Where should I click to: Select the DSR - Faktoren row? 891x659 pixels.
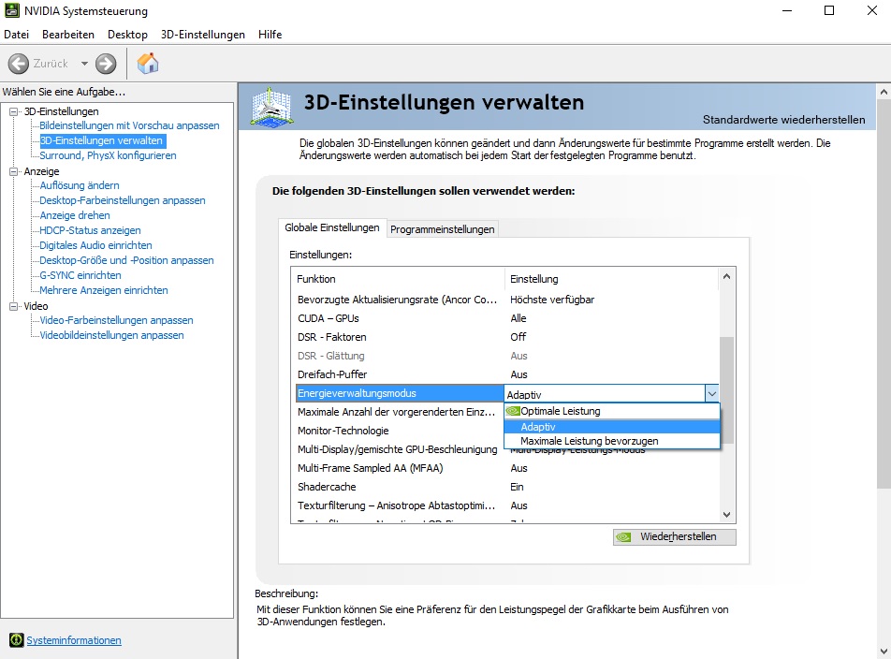(507, 337)
